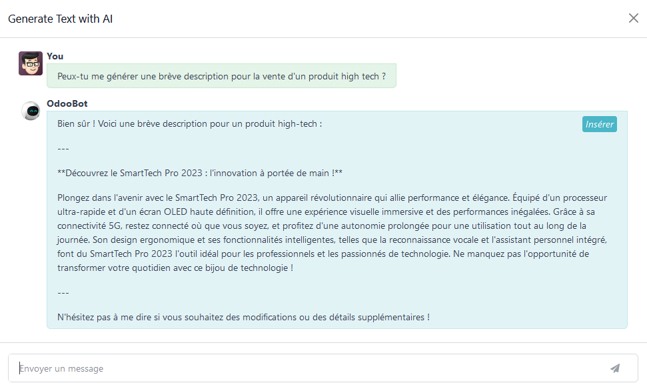Click the line starting "Bien sûr !"
Screen dimensions: 647x389
click(x=190, y=124)
